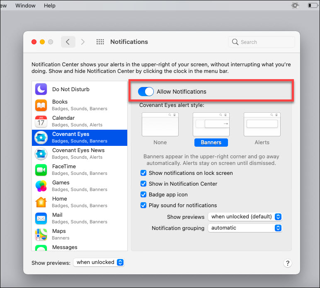Select the Games row

point(80,186)
